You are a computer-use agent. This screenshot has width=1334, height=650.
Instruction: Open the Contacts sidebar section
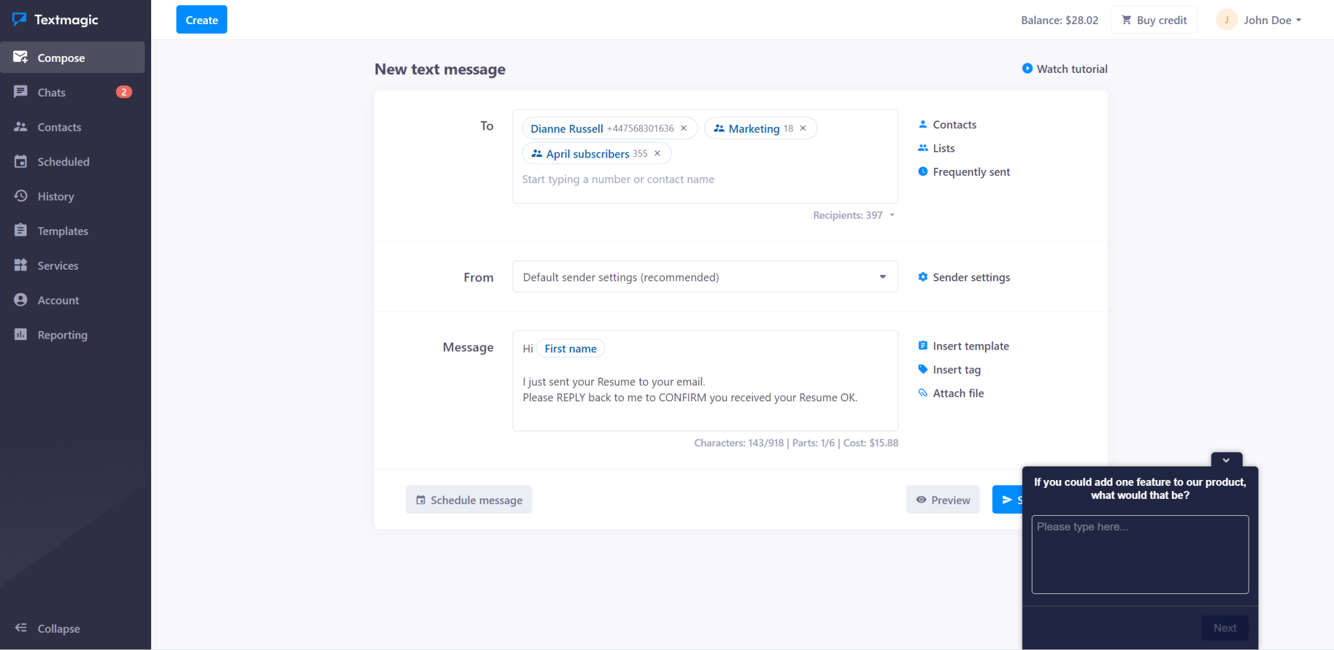click(59, 127)
